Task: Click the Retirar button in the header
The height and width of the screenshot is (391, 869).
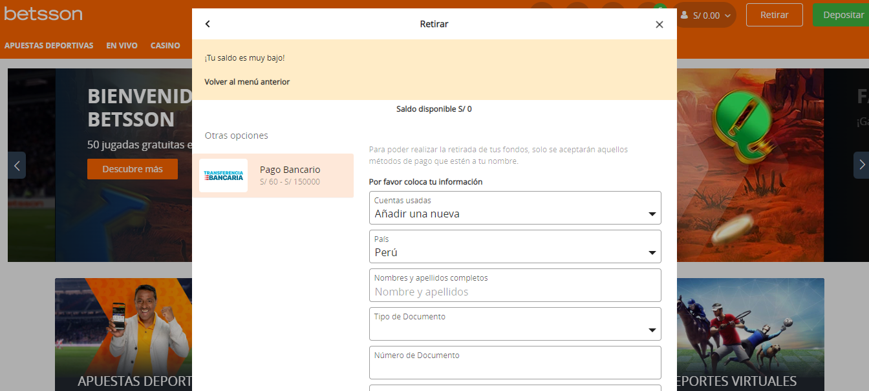Action: click(x=774, y=14)
